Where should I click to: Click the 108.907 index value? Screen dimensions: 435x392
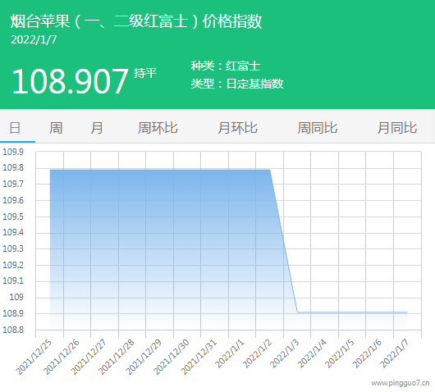click(x=70, y=81)
